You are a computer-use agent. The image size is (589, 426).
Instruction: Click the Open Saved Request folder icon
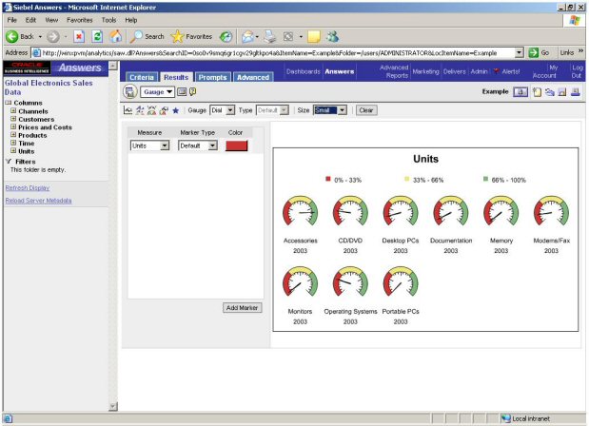point(550,92)
